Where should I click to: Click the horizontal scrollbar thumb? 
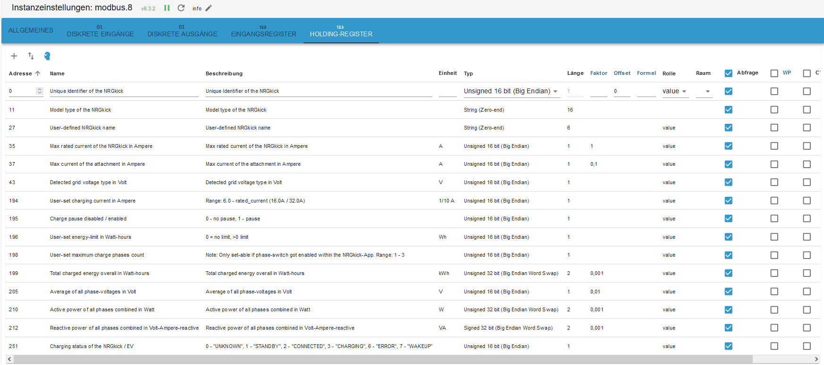[x=383, y=359]
